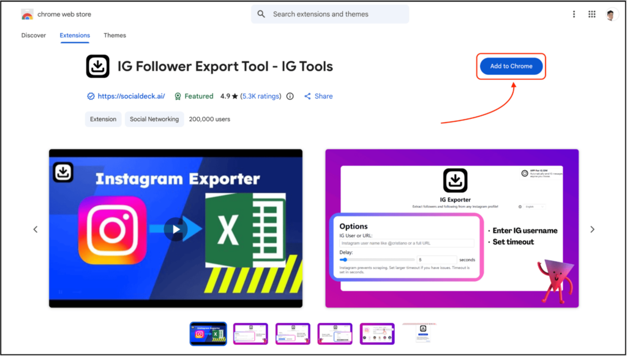This screenshot has height=356, width=627.
Task: Open the info icon beside the ratings
Action: point(290,96)
